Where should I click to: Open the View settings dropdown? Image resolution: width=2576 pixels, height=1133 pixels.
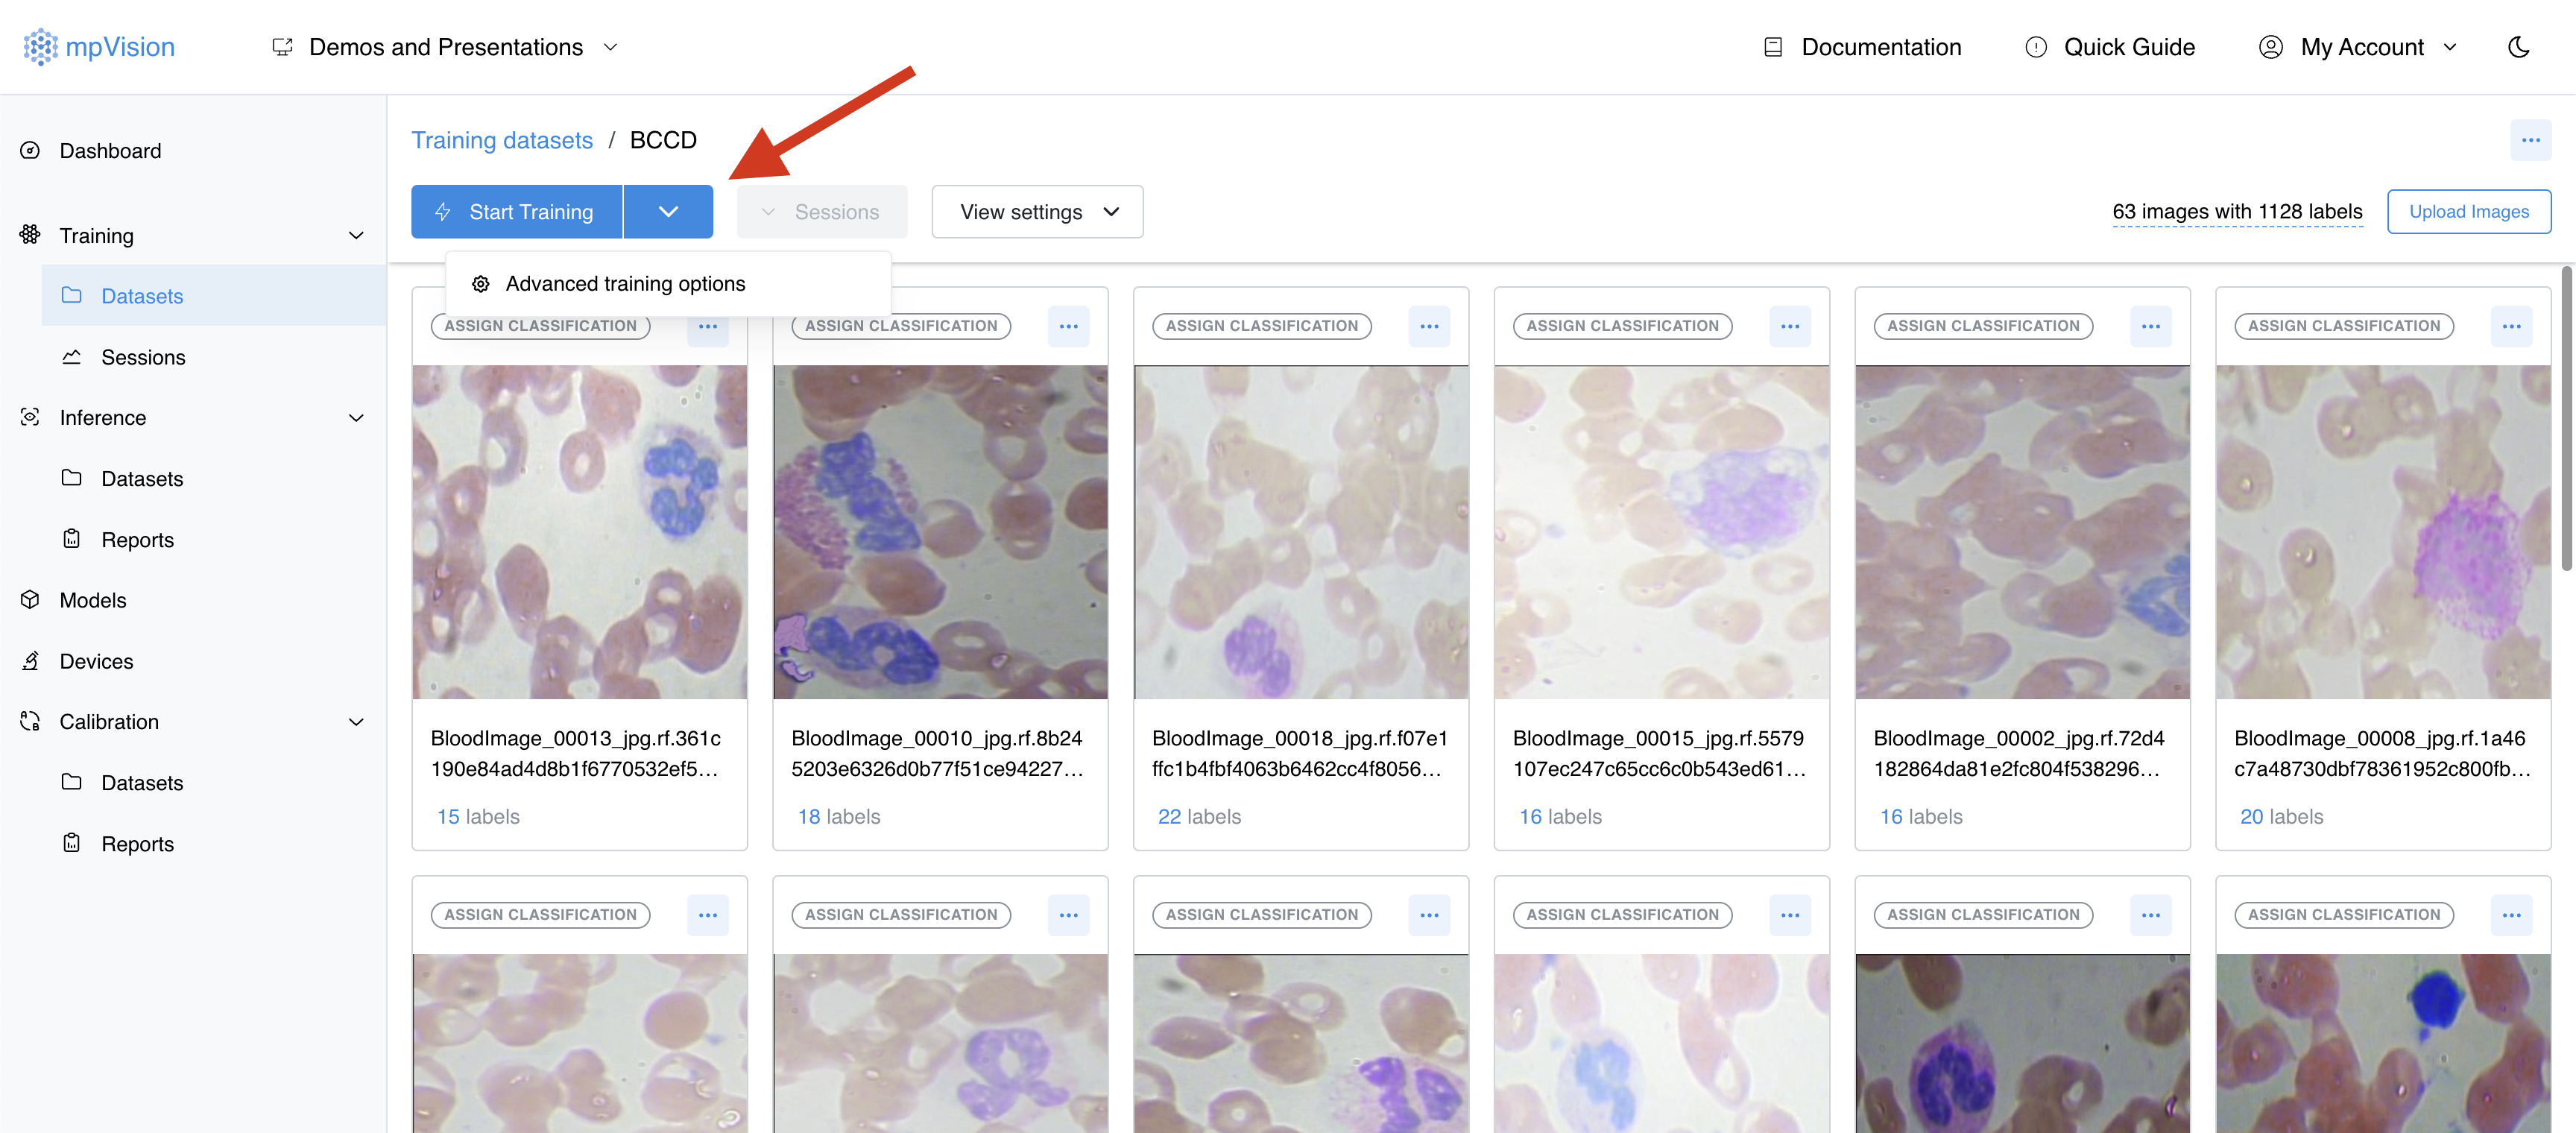1037,212
